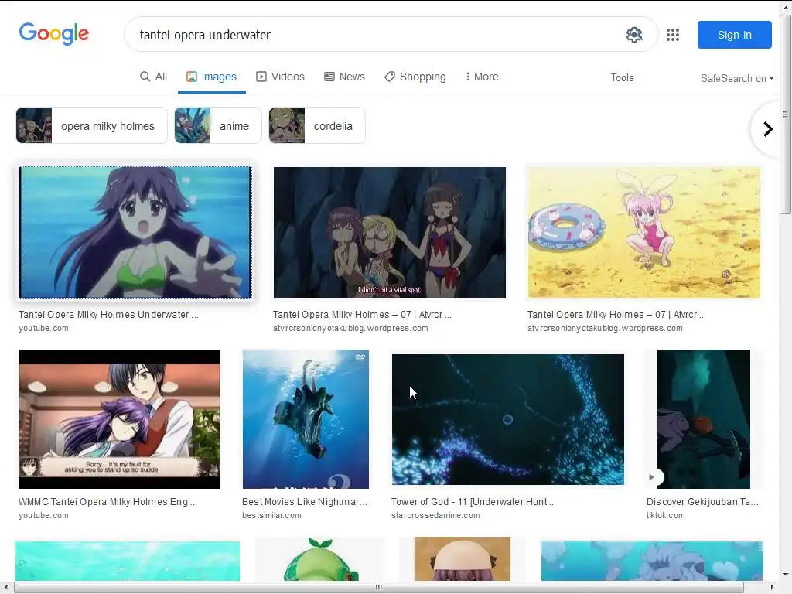
Task: Advance suggestion chips with the right chevron
Action: pyautogui.click(x=768, y=129)
